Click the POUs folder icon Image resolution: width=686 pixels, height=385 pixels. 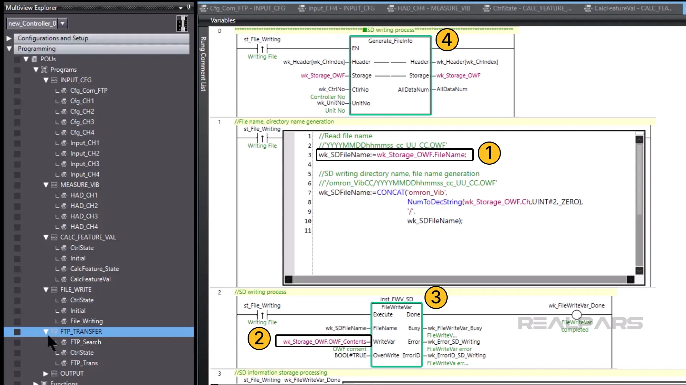pyautogui.click(x=34, y=59)
